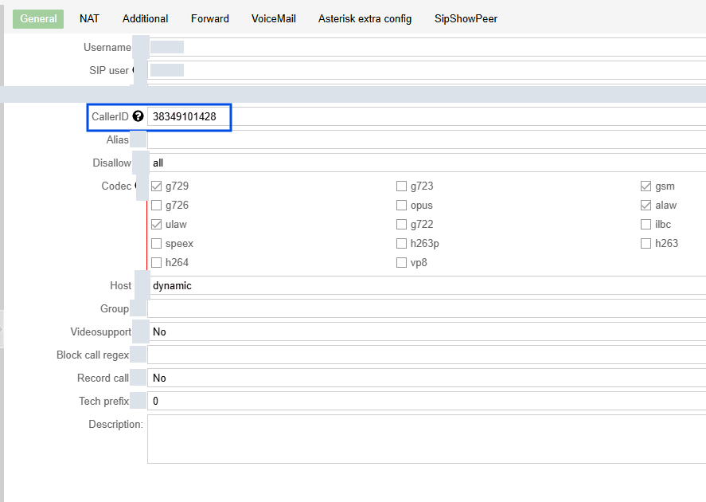Enable the g726 codec checkbox
This screenshot has width=706, height=502.
click(156, 206)
